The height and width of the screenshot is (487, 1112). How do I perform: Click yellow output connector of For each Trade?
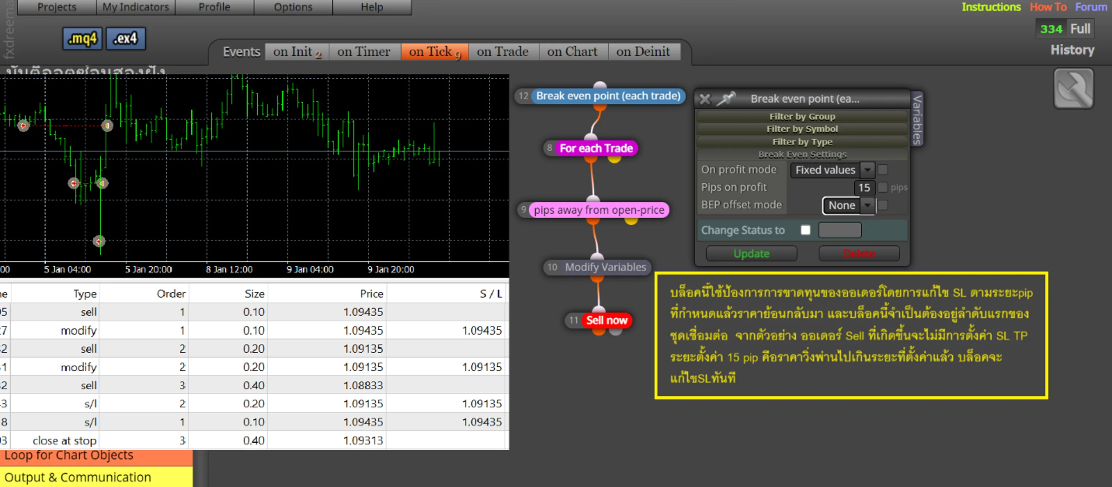coord(614,159)
